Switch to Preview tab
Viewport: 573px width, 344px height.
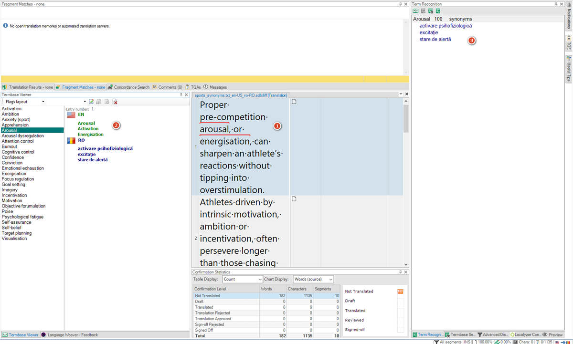[553, 335]
